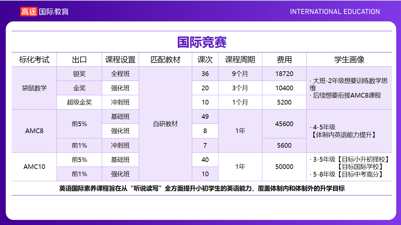
Task: Click the 国际竞赛 slide title
Action: (201, 42)
